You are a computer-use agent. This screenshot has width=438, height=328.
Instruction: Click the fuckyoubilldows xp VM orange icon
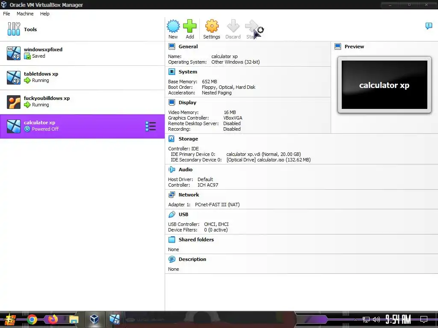coord(14,102)
